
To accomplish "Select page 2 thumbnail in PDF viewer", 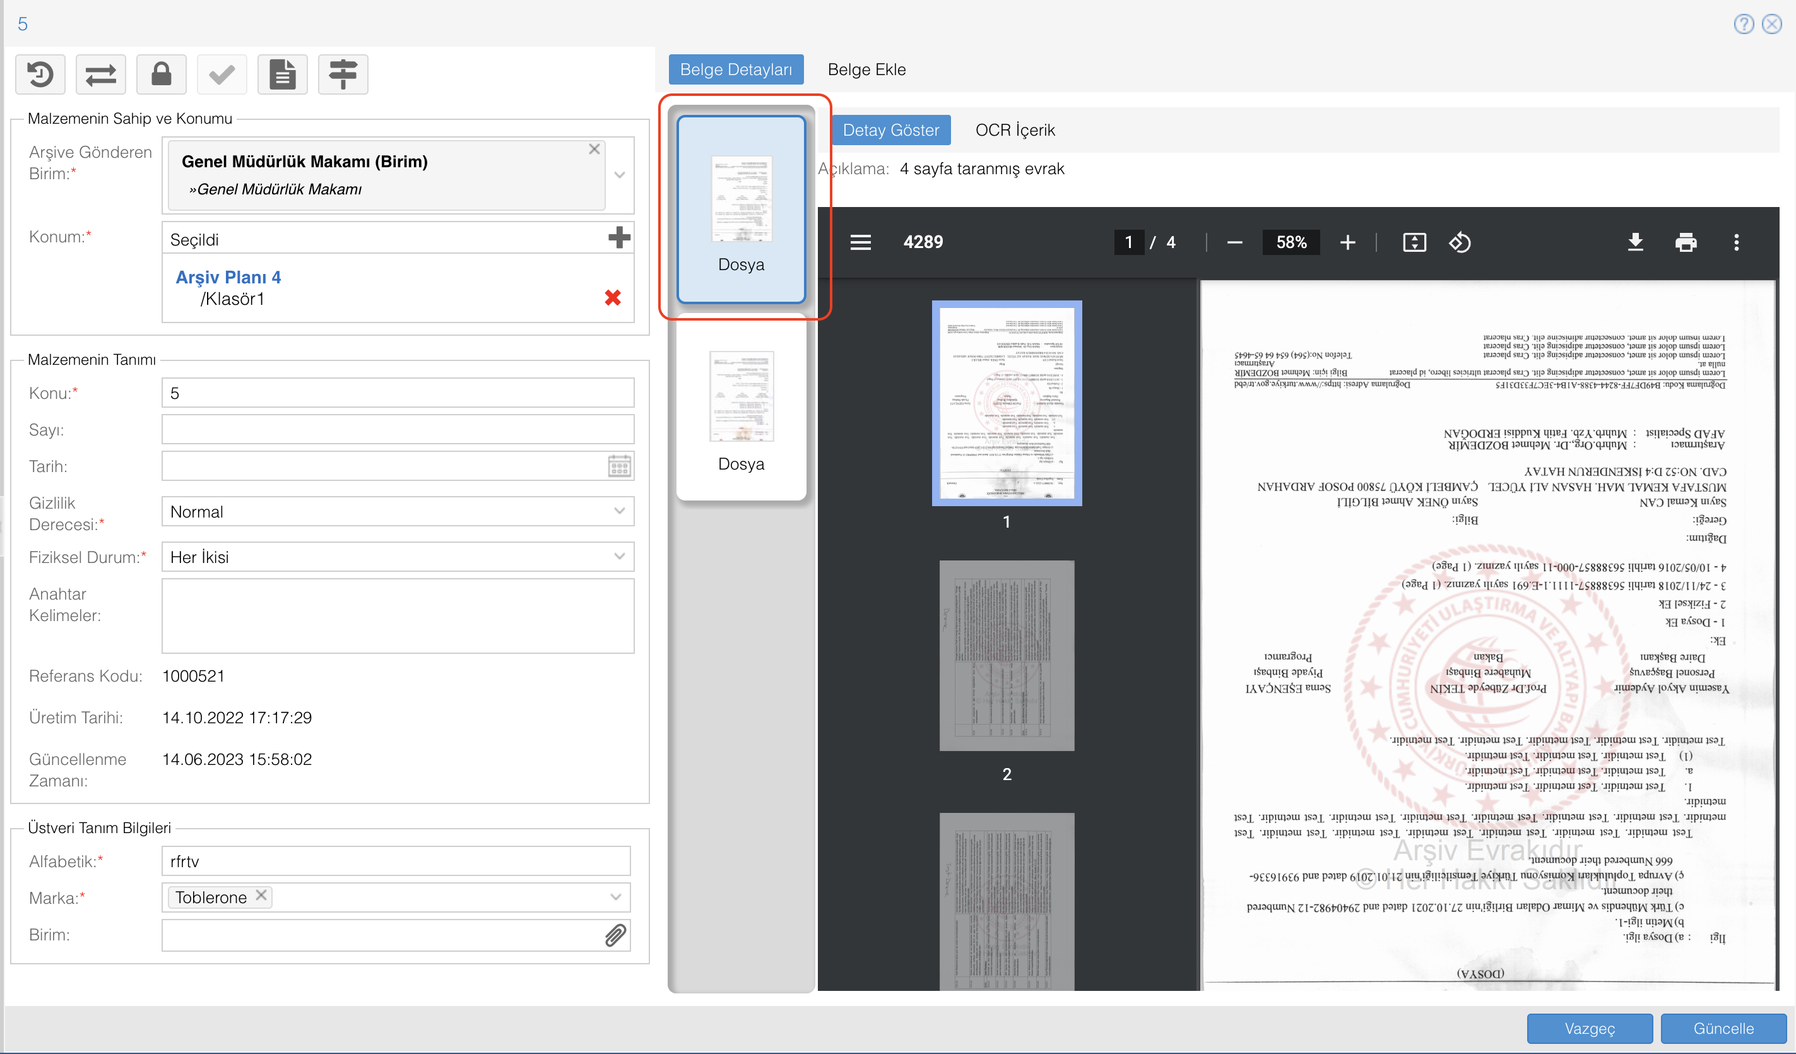I will (x=1006, y=655).
